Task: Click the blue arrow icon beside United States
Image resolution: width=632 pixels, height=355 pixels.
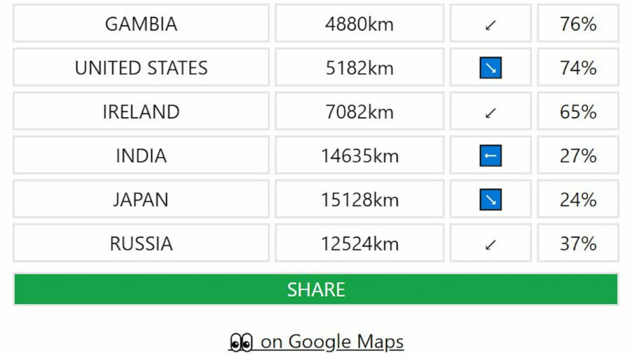Action: pos(491,67)
